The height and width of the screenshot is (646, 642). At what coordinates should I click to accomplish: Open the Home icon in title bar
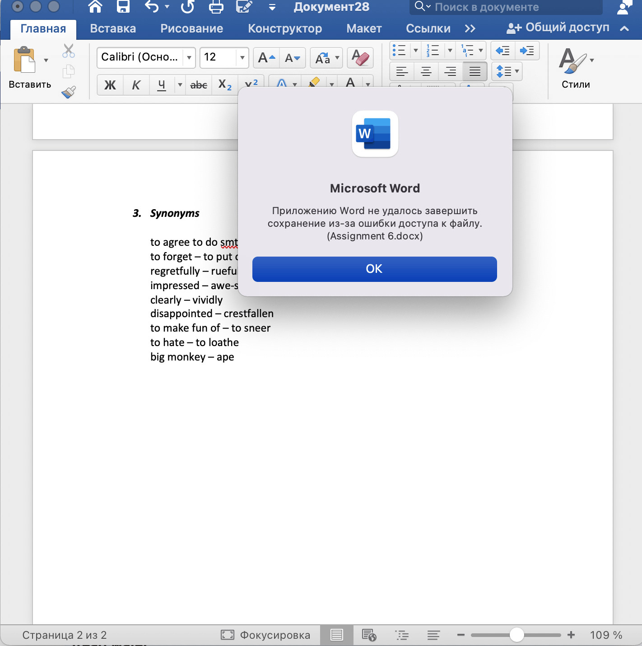[95, 6]
